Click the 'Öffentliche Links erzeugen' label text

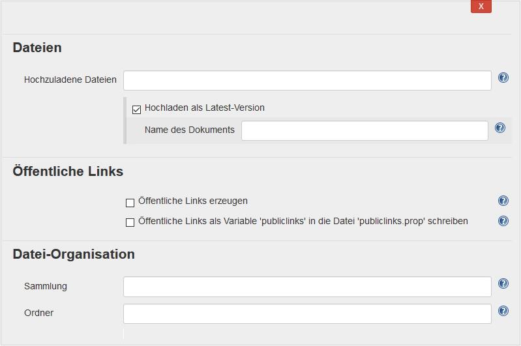pyautogui.click(x=193, y=201)
